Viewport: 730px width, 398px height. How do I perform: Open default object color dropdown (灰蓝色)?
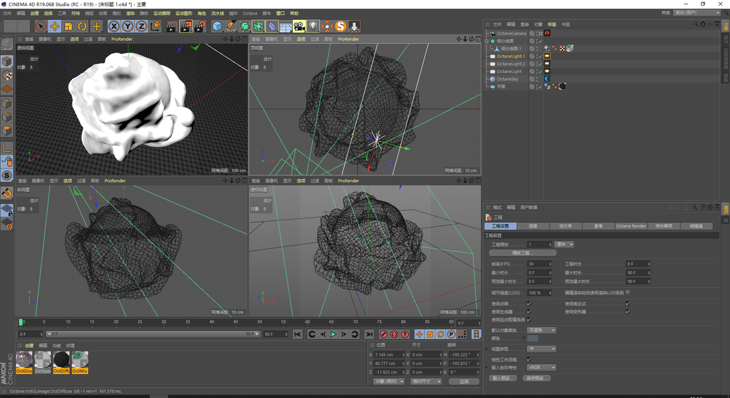541,330
